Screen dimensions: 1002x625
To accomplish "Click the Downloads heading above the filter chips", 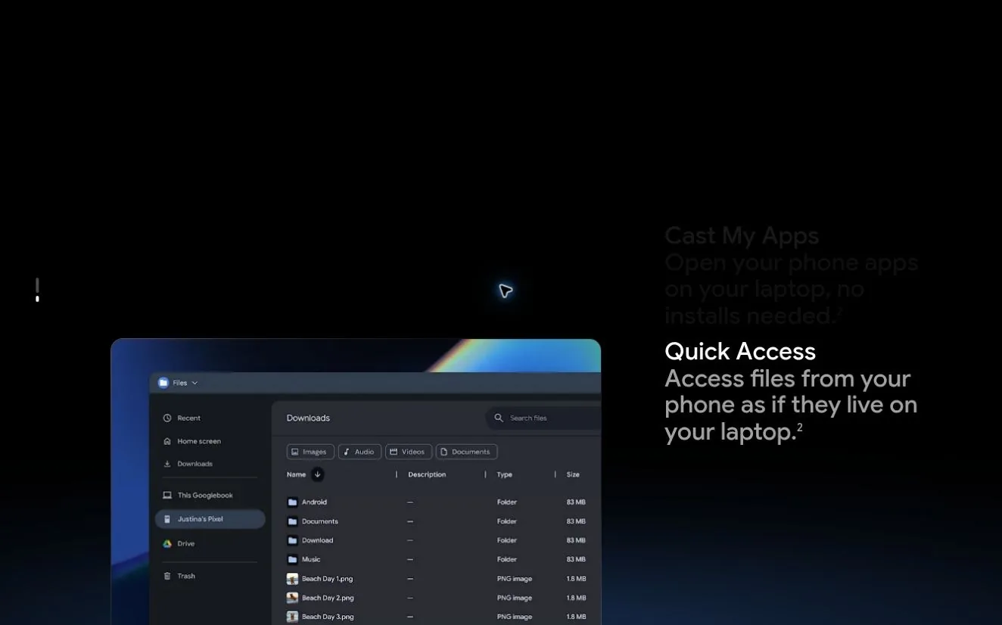I will coord(308,418).
